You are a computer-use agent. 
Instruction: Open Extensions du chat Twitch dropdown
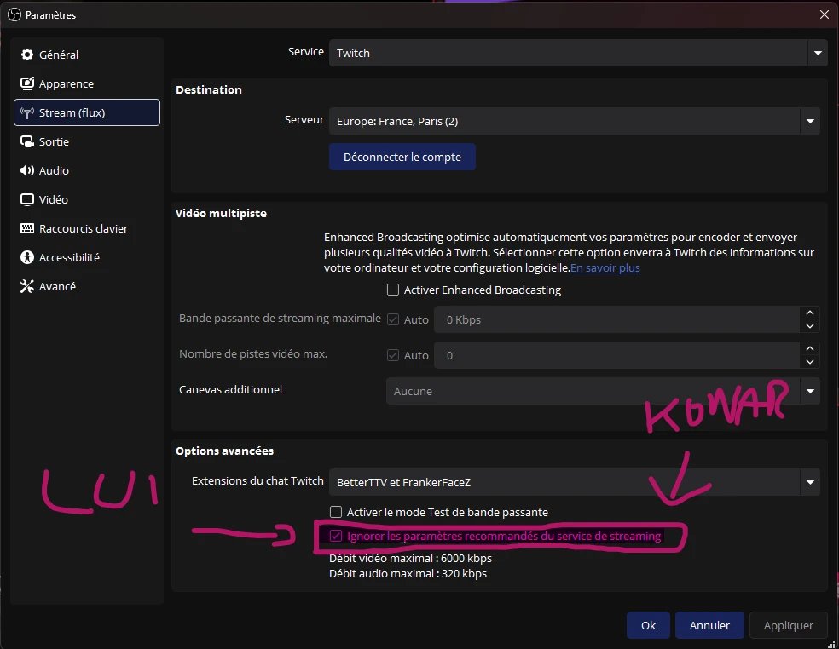[574, 482]
